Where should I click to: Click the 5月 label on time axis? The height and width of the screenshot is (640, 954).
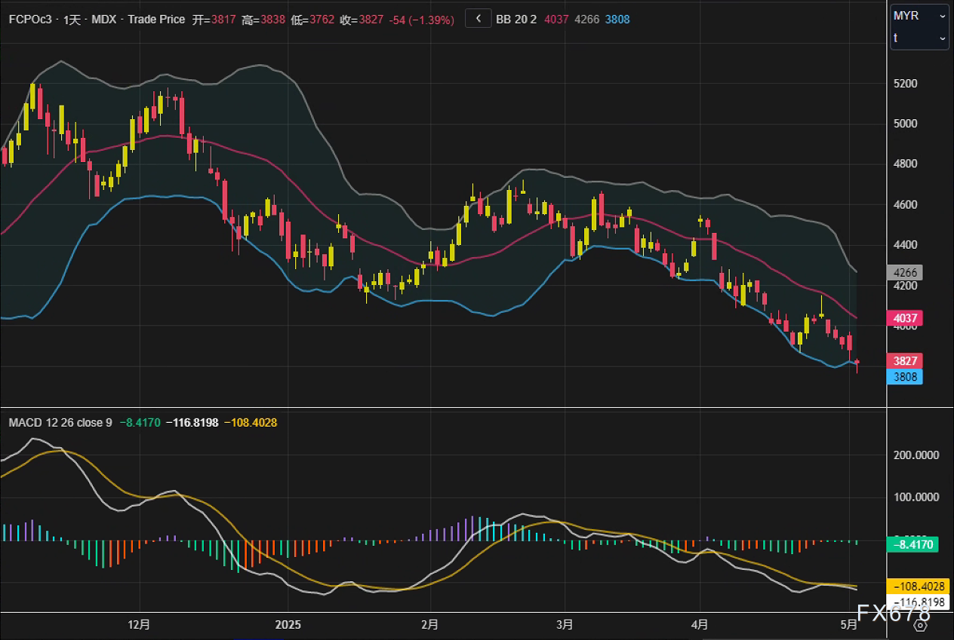849,624
